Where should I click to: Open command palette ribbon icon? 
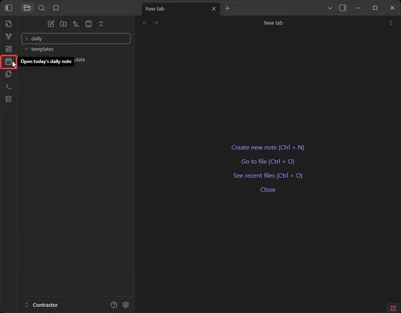9,86
